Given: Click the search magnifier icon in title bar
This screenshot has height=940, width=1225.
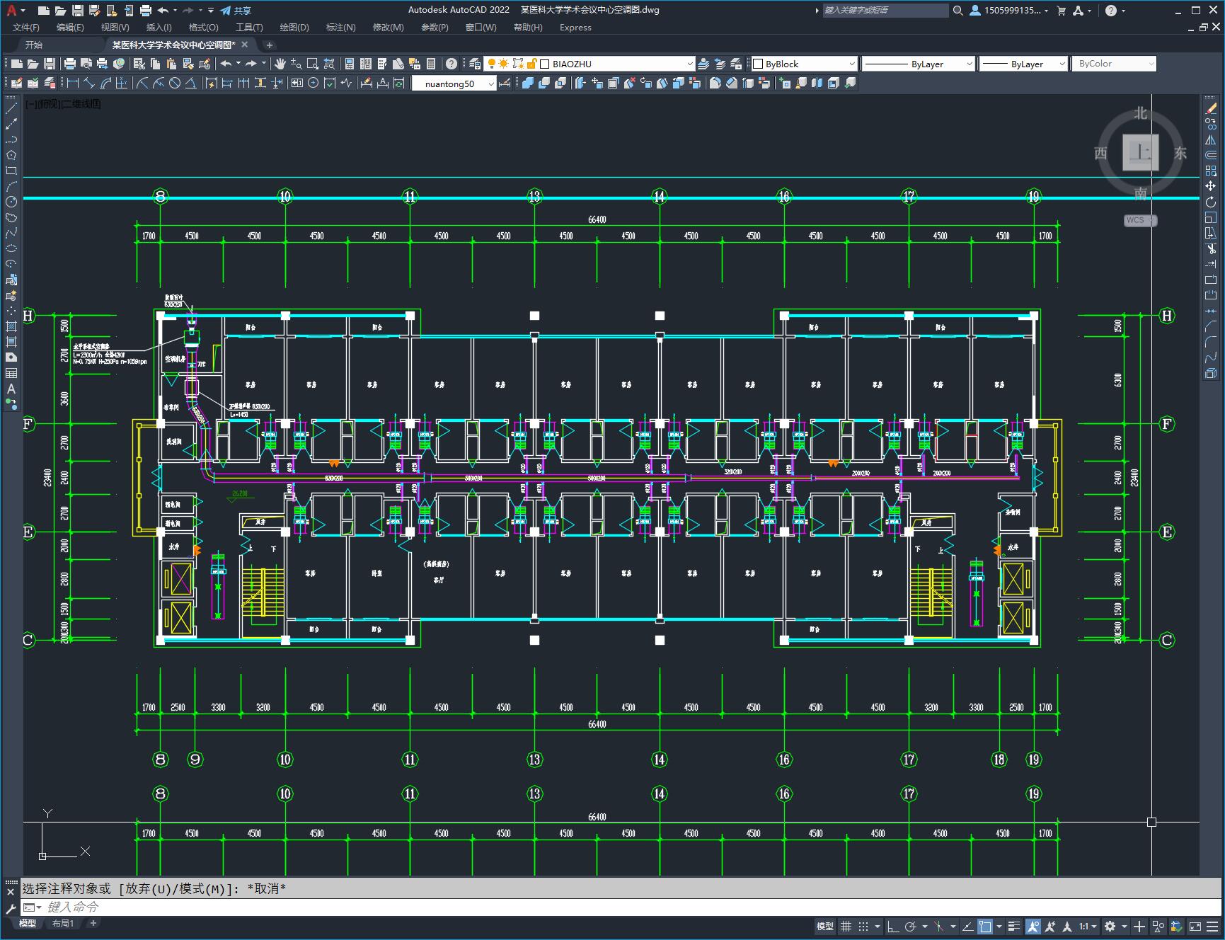Looking at the screenshot, I should coord(958,11).
